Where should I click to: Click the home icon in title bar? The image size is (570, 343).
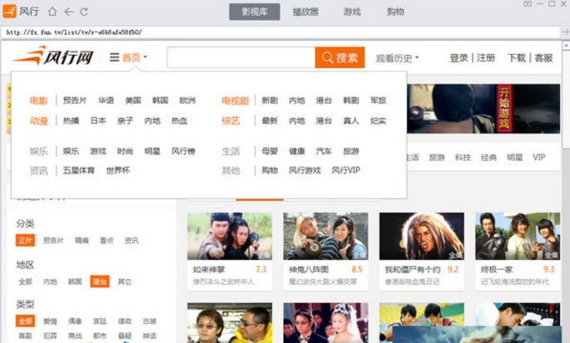52,12
